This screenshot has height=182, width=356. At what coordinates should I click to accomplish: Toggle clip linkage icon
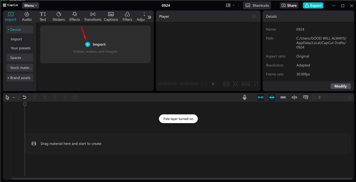click(x=283, y=97)
